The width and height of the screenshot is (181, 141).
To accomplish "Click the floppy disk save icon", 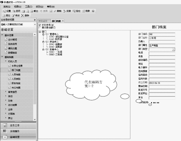I will [x=51, y=11].
